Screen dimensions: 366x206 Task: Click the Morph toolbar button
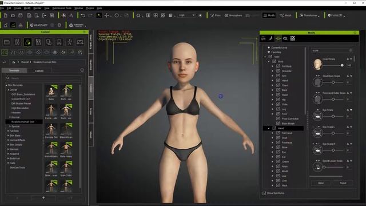click(285, 15)
